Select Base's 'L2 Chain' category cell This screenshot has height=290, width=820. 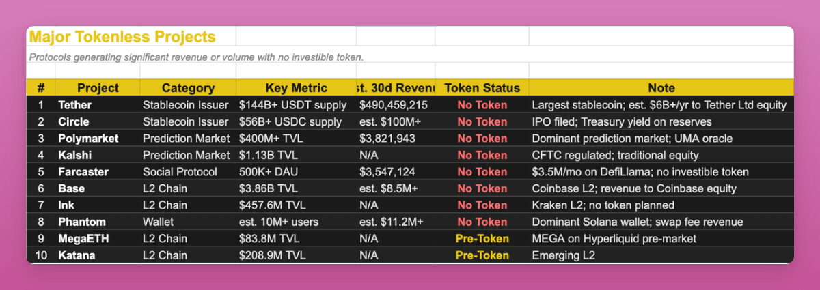(188, 188)
